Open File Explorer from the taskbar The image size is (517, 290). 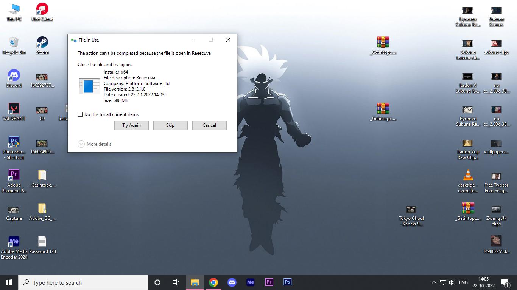pyautogui.click(x=195, y=282)
